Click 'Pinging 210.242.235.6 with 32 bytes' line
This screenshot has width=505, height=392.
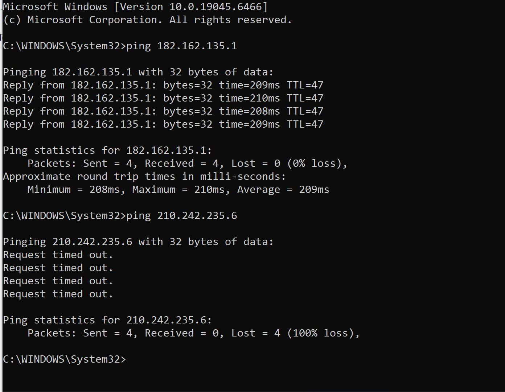(138, 242)
